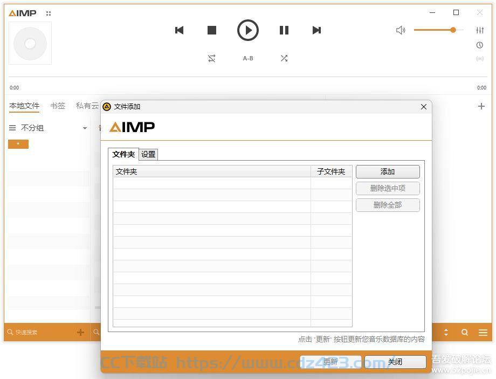Click the 快速搜索 quick search field
The image size is (496, 379).
pyautogui.click(x=41, y=332)
